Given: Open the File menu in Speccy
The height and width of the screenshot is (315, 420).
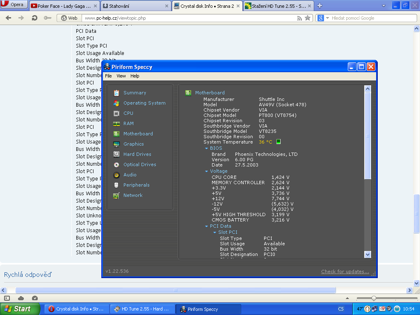Looking at the screenshot, I should click(108, 76).
